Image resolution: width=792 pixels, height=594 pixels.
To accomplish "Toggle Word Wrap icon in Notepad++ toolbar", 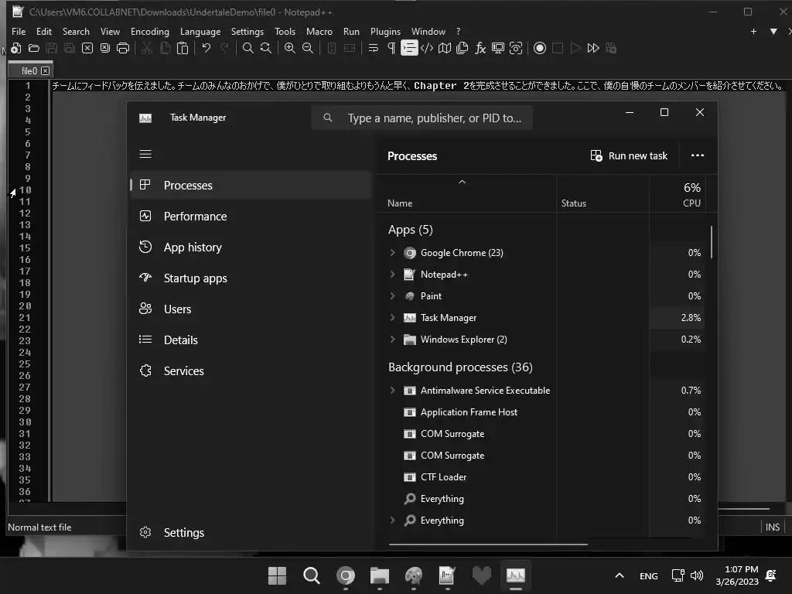I will coord(374,48).
